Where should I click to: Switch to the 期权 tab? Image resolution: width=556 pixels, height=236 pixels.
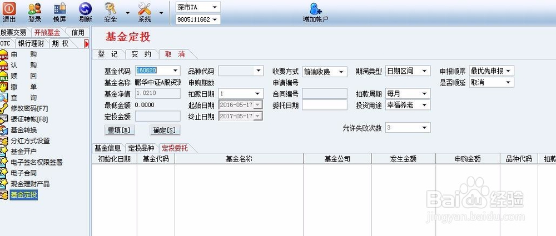(60, 43)
